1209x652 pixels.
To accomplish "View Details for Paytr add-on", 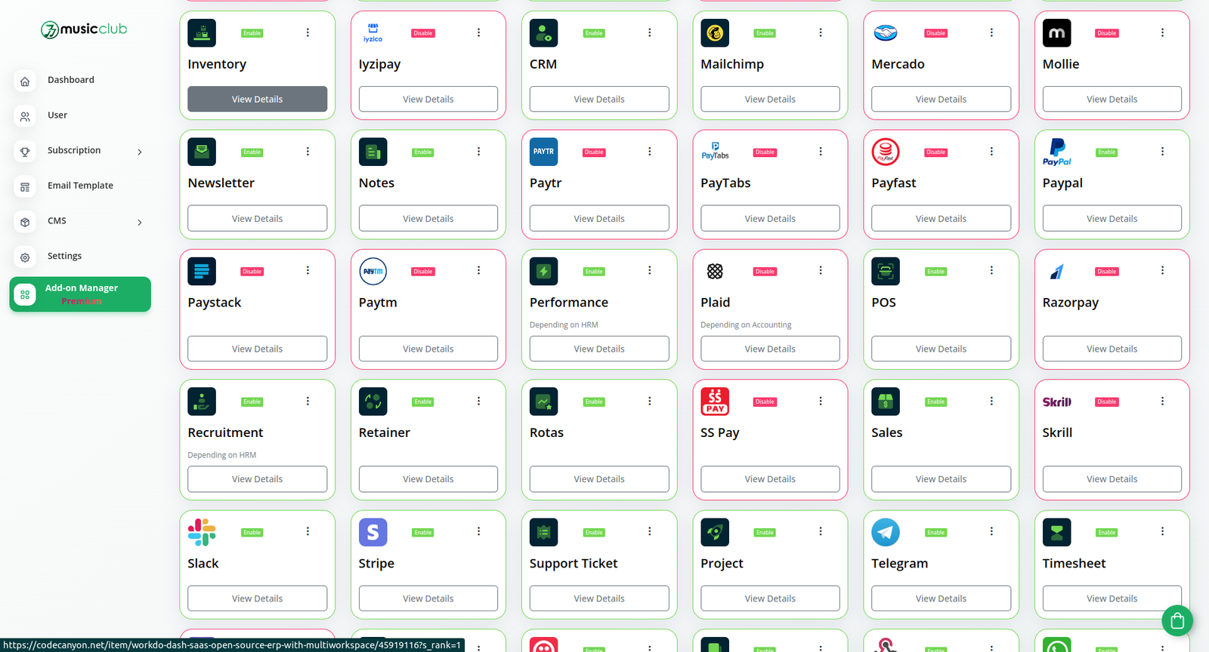I will (599, 218).
